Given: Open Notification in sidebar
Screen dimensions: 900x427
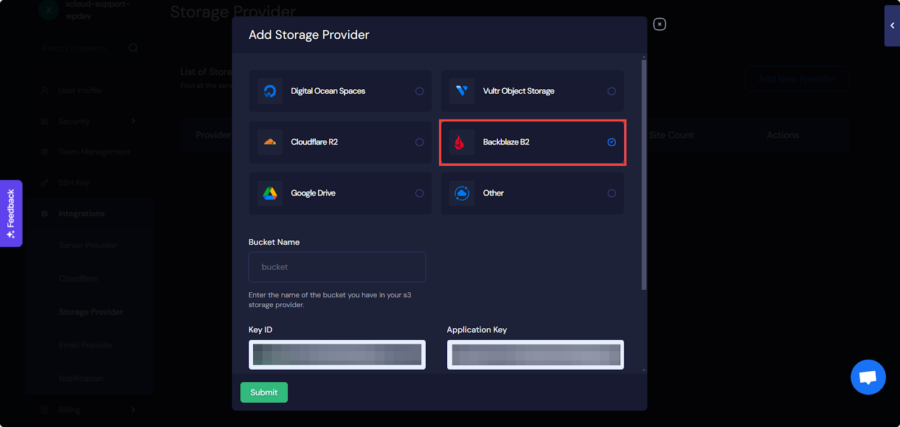Looking at the screenshot, I should click(80, 379).
